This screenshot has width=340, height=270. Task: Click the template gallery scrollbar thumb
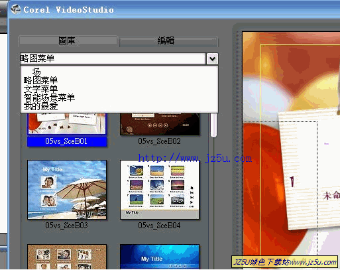pyautogui.click(x=213, y=125)
